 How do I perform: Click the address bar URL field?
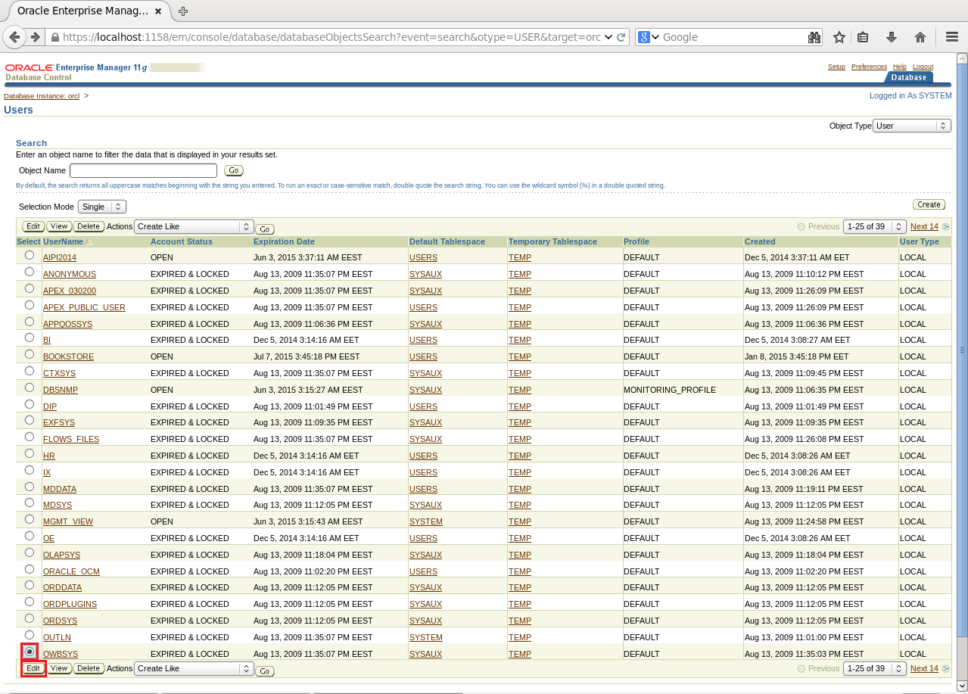pyautogui.click(x=333, y=37)
